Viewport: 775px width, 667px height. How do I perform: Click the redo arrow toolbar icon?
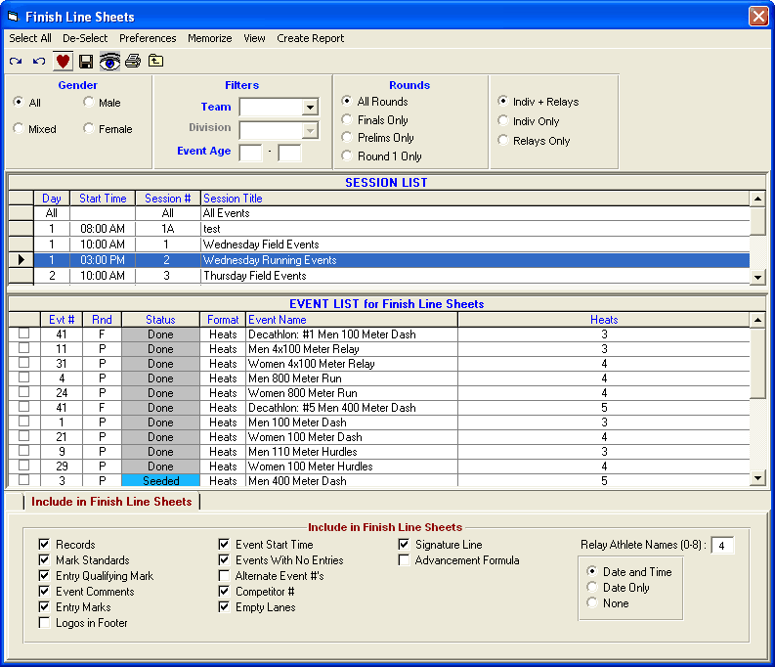pyautogui.click(x=16, y=62)
